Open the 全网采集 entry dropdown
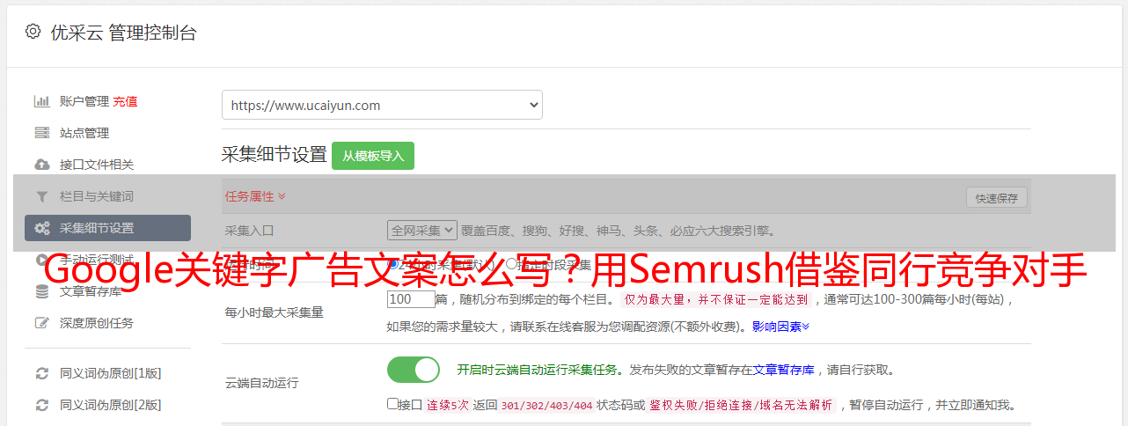The image size is (1128, 426). pyautogui.click(x=422, y=231)
